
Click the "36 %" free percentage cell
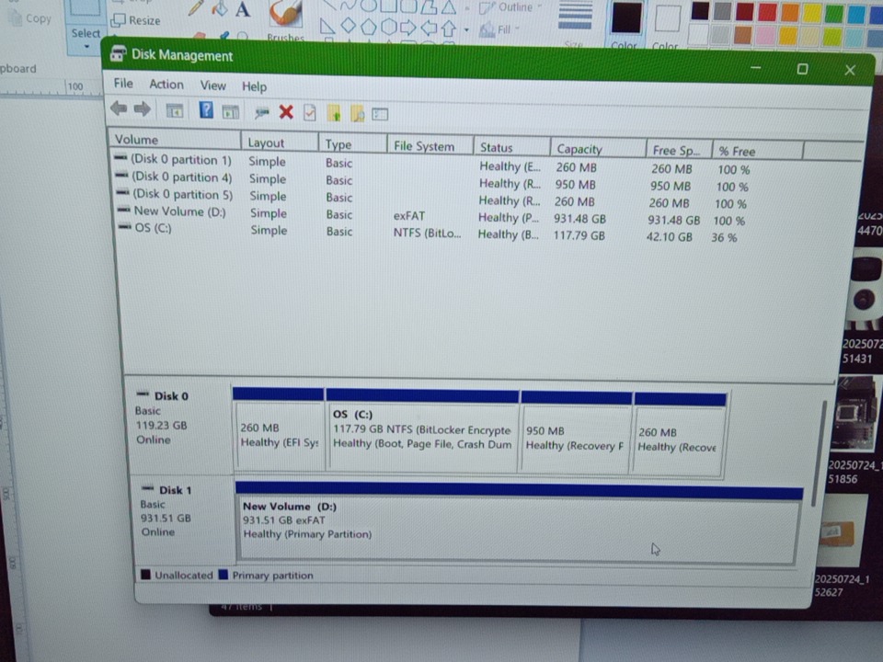(724, 237)
